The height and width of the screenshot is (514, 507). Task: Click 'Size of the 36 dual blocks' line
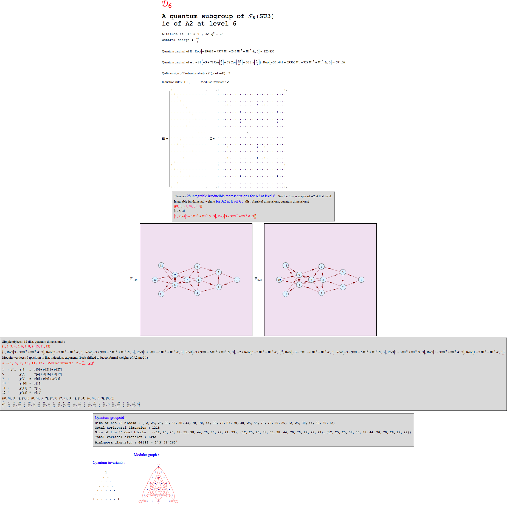coord(253,432)
